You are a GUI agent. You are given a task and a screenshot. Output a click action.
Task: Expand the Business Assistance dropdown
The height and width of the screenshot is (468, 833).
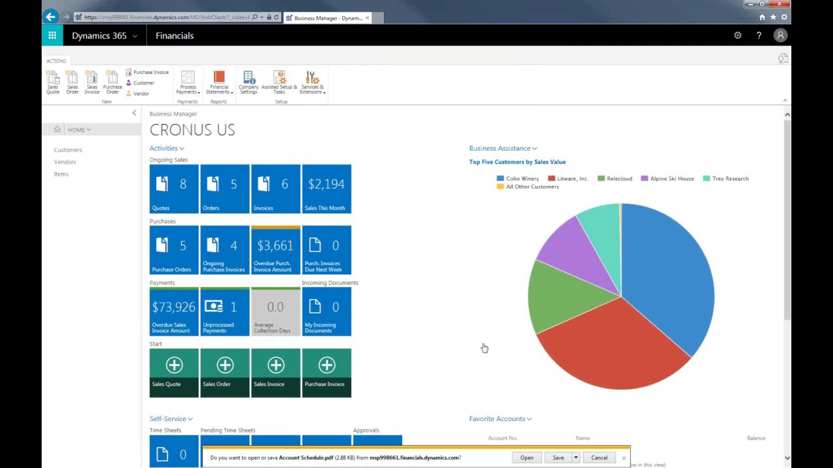[x=503, y=148]
